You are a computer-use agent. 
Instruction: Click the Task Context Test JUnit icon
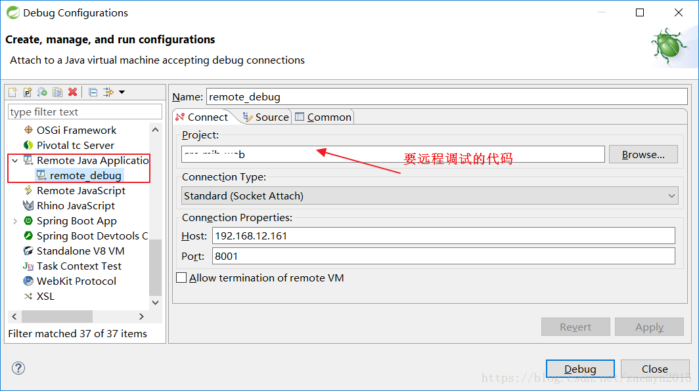[x=28, y=266]
